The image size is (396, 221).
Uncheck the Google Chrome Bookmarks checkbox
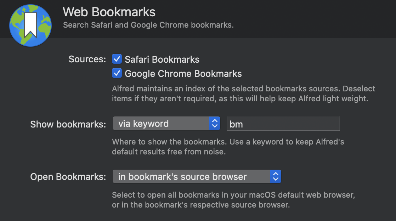pyautogui.click(x=117, y=74)
